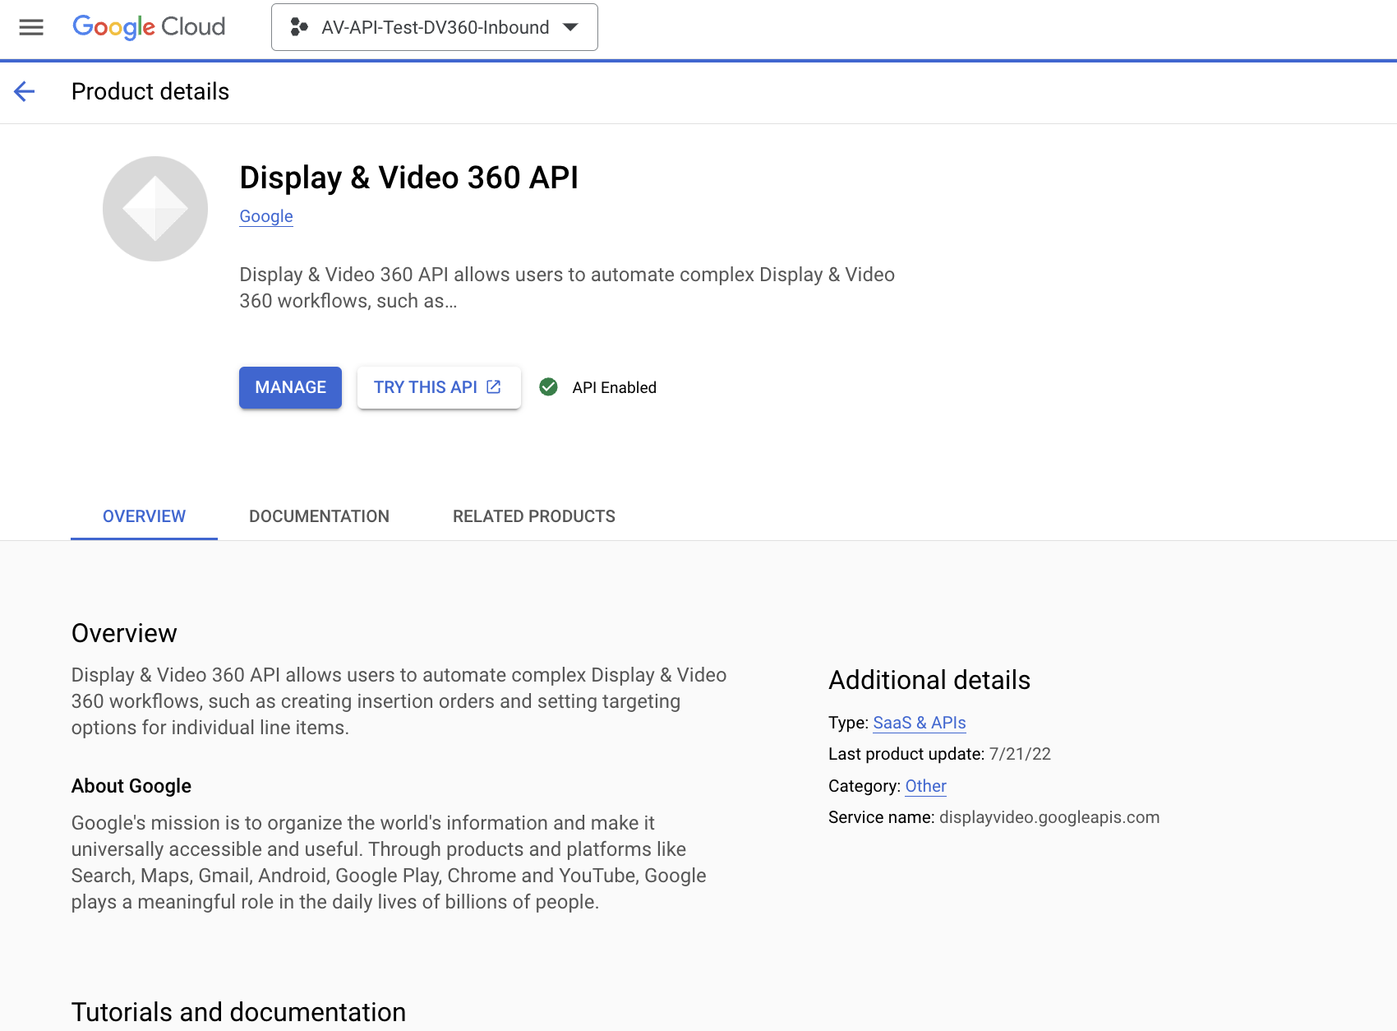Switch to the DOCUMENTATION tab
This screenshot has width=1397, height=1031.
pos(319,516)
